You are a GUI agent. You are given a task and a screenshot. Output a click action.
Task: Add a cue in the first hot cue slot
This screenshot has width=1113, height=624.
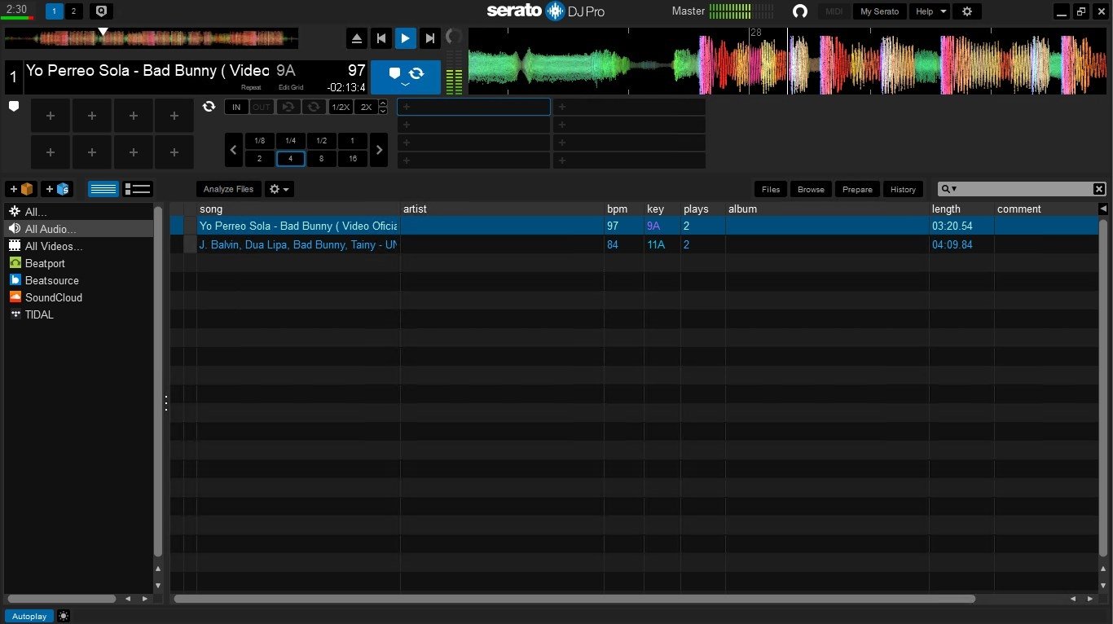click(x=51, y=116)
